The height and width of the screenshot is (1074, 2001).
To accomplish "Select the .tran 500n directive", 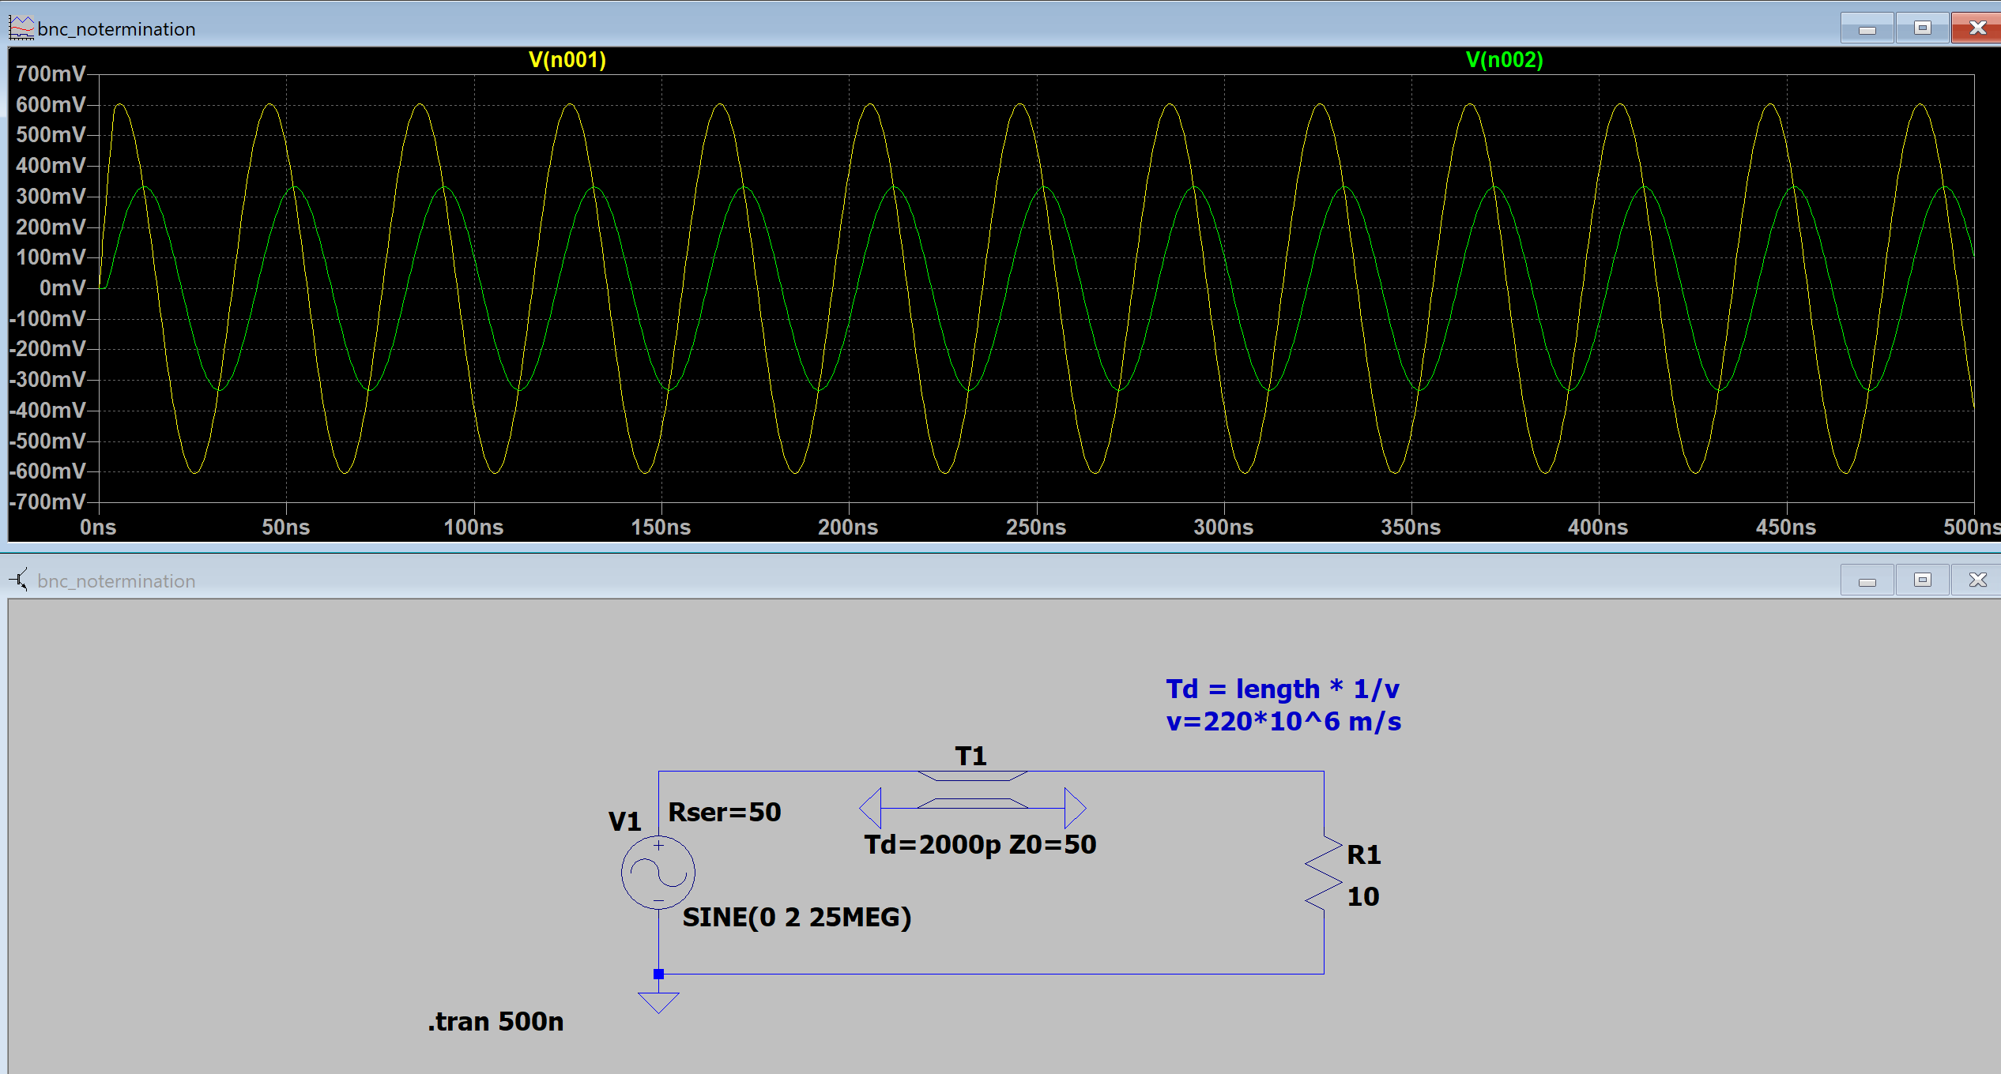I will [x=496, y=1021].
